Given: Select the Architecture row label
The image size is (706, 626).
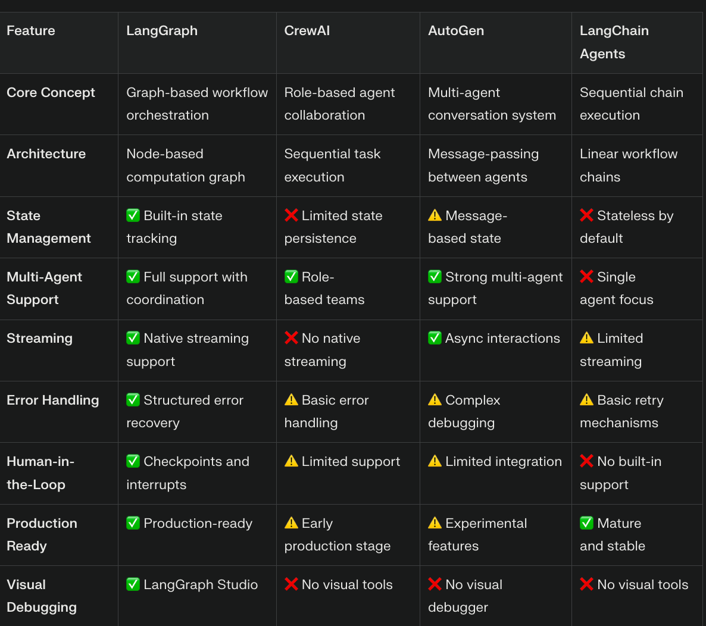Looking at the screenshot, I should click(x=46, y=154).
